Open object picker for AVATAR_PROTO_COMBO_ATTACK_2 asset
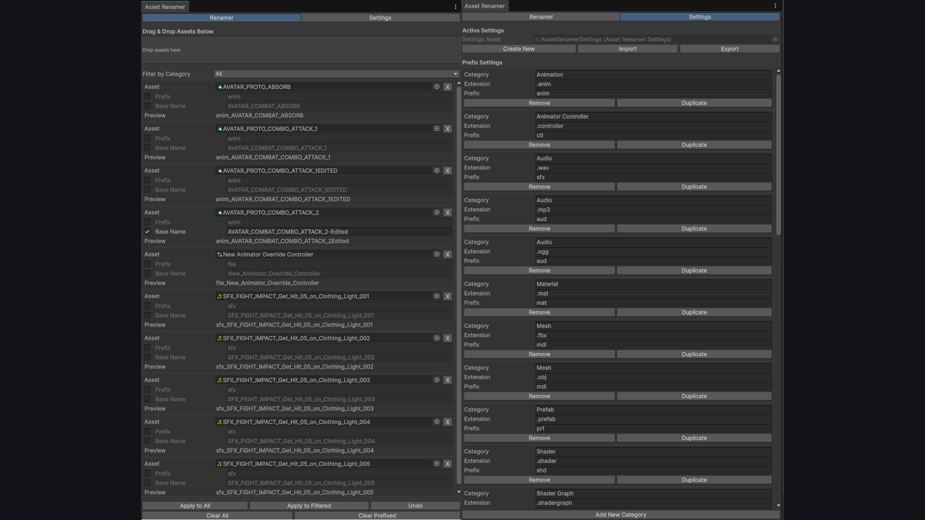The height and width of the screenshot is (520, 925). pyautogui.click(x=436, y=213)
